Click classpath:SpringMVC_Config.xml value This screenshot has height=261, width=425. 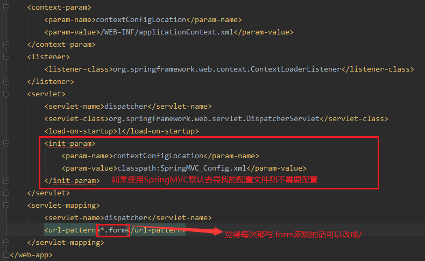pos(182,168)
